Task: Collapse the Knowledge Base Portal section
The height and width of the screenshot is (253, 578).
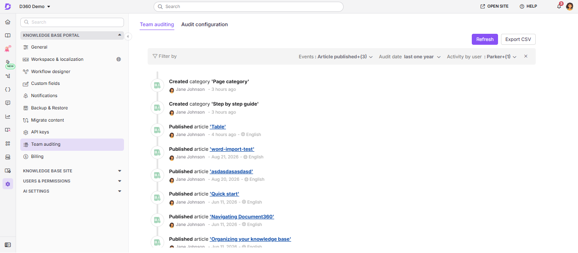Action: click(x=72, y=35)
